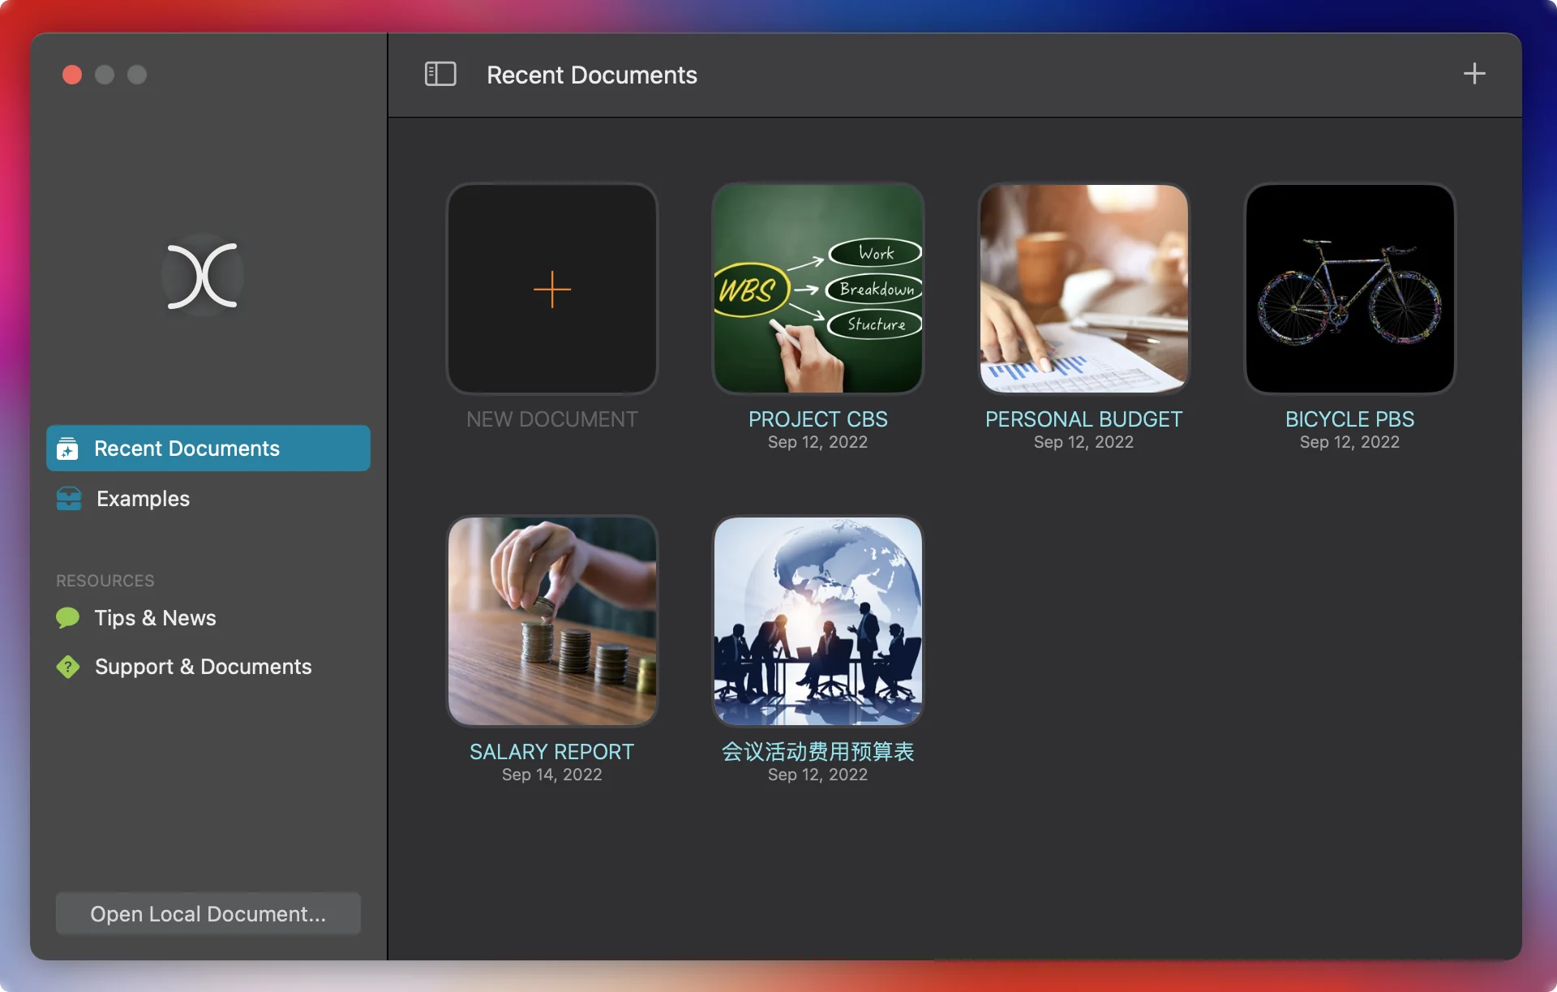Click the plus icon to create new document
The width and height of the screenshot is (1557, 992).
click(1474, 74)
